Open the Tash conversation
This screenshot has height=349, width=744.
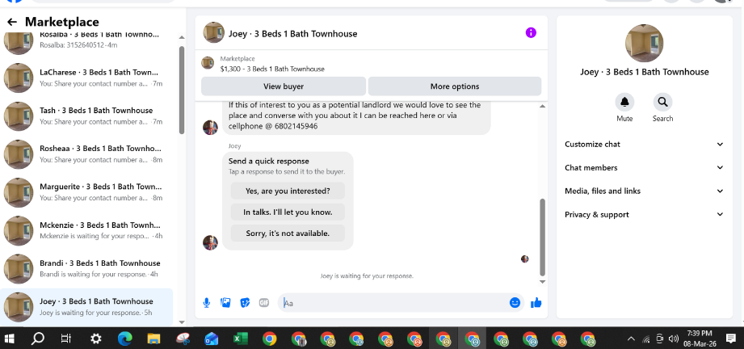coord(86,116)
